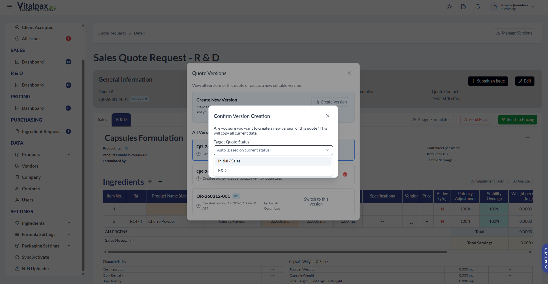Click Switch to this version for v1

(316, 202)
